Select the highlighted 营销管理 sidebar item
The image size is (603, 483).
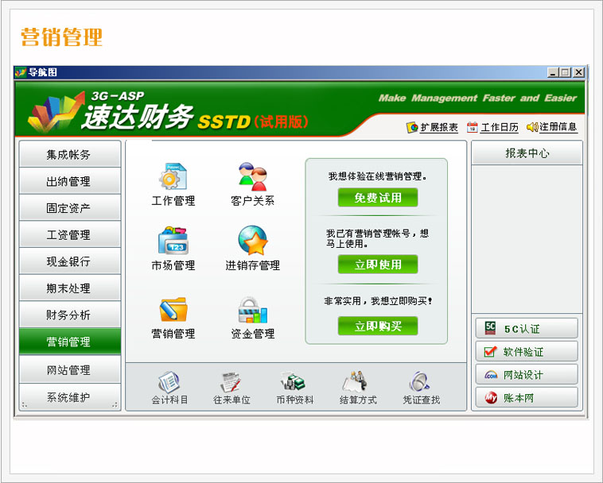point(70,342)
